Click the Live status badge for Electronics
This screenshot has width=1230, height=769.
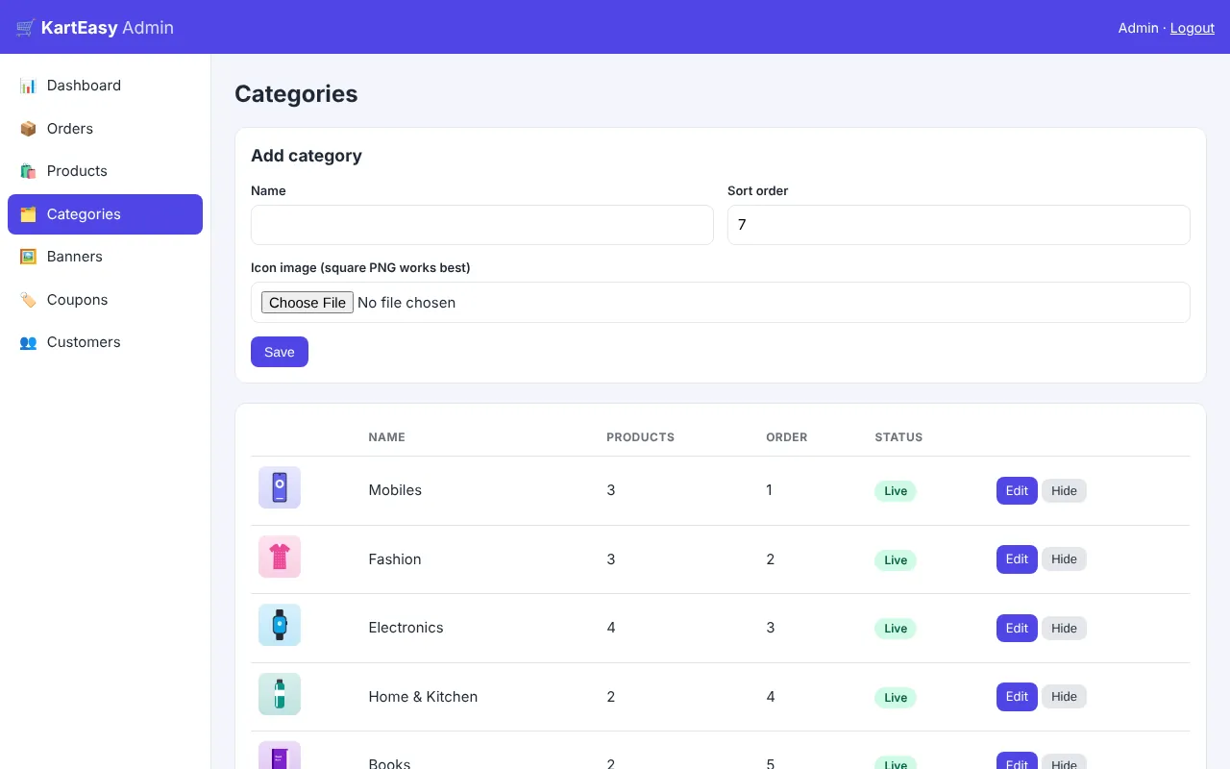click(x=896, y=629)
